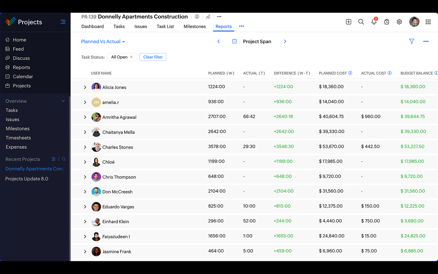The image size is (438, 274).
Task: Switch to the project Issues tab
Action: [x=141, y=26]
